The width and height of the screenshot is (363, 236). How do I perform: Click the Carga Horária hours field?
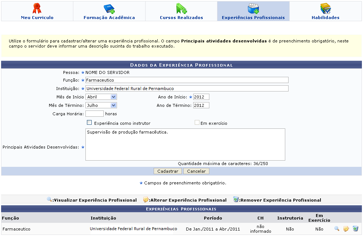(x=95, y=114)
